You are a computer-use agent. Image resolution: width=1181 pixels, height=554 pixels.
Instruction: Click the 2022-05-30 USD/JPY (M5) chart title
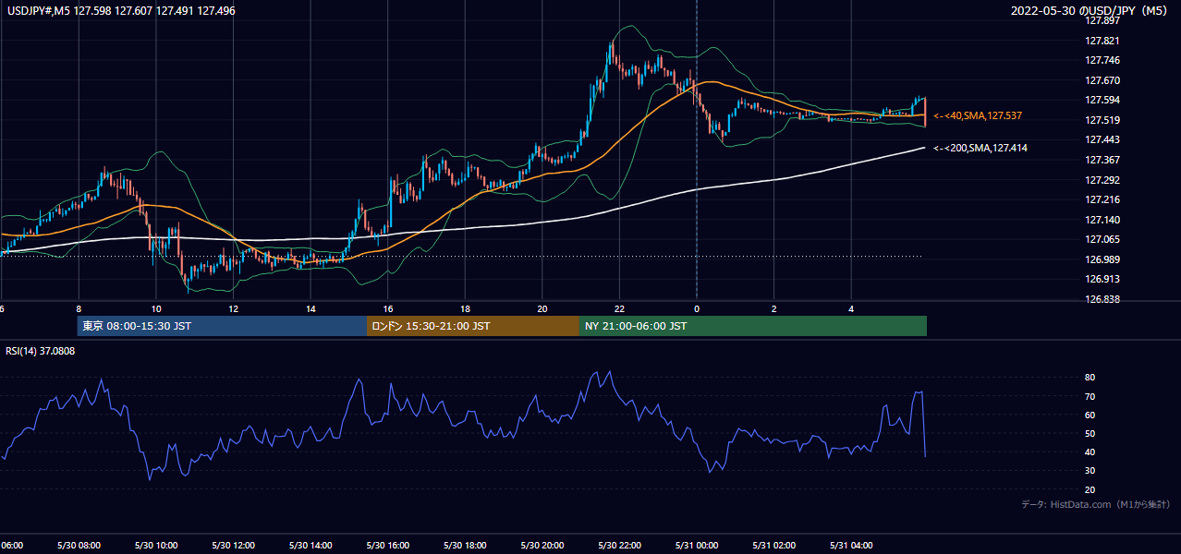(1090, 11)
